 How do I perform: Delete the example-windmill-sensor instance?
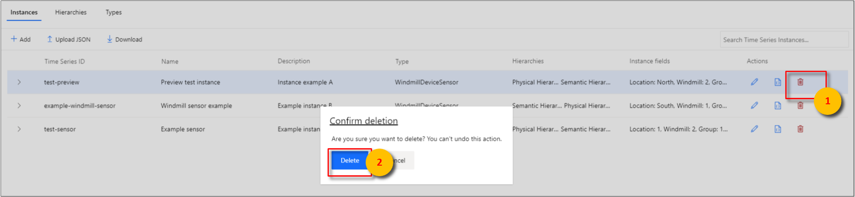tap(800, 106)
